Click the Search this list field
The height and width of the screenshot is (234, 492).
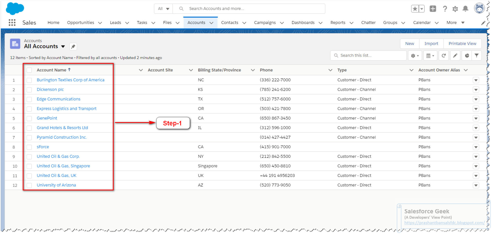[x=368, y=55]
